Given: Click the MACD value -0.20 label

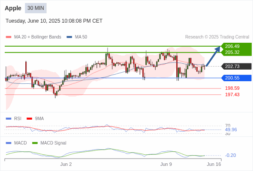Looking at the screenshot, I should click(230, 155).
